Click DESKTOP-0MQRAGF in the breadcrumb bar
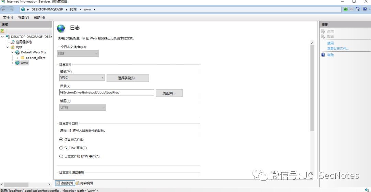The width and height of the screenshot is (371, 192). click(47, 10)
